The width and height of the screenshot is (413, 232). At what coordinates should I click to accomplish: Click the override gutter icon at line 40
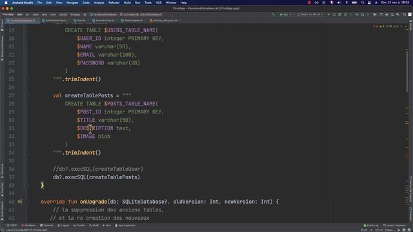tap(19, 202)
